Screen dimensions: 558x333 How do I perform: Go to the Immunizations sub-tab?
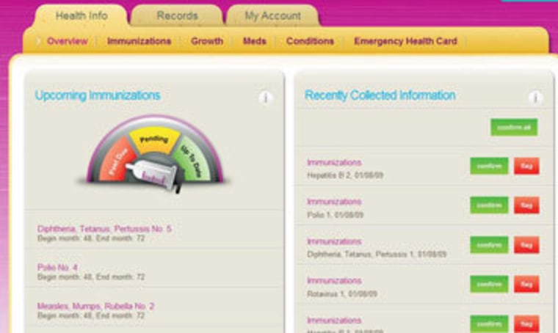tap(139, 41)
